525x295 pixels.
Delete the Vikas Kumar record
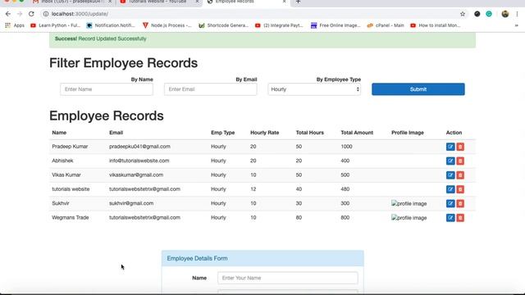coord(460,175)
